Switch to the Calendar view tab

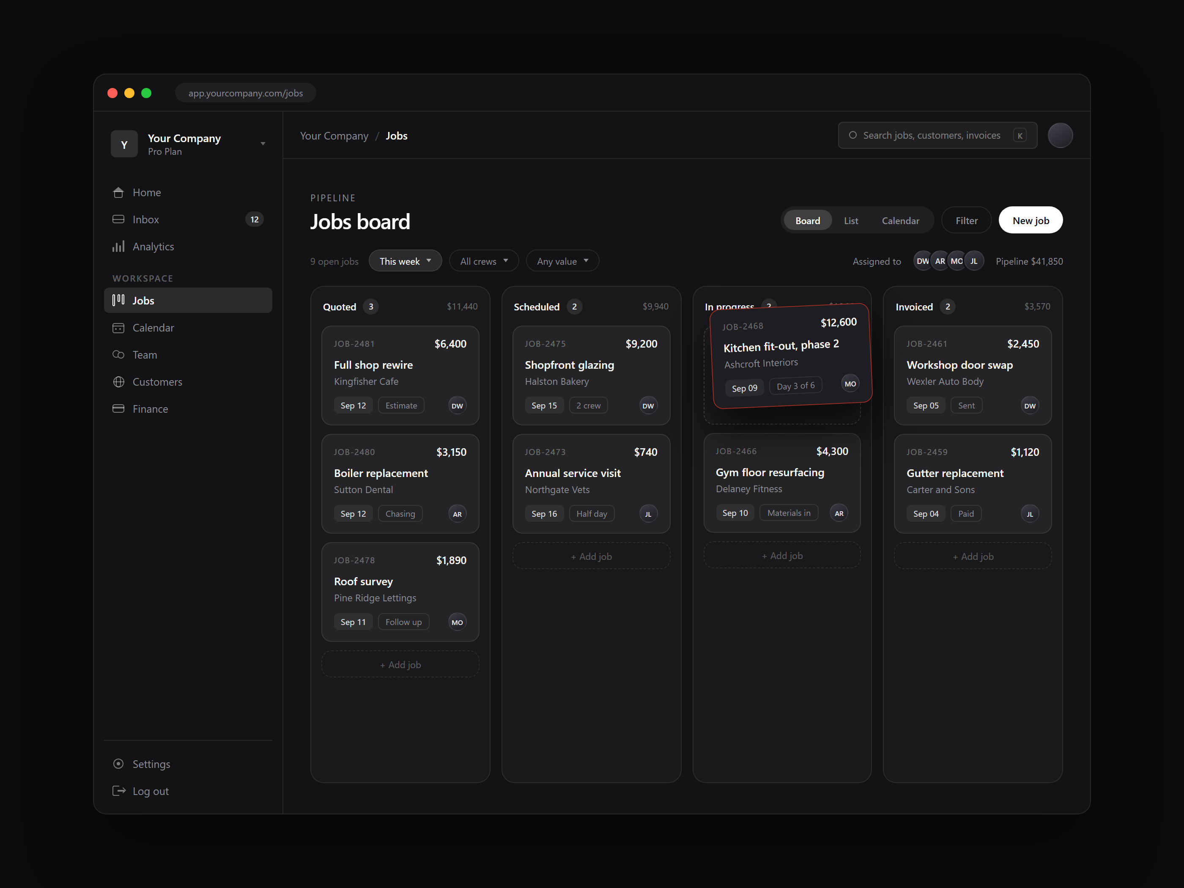point(900,221)
